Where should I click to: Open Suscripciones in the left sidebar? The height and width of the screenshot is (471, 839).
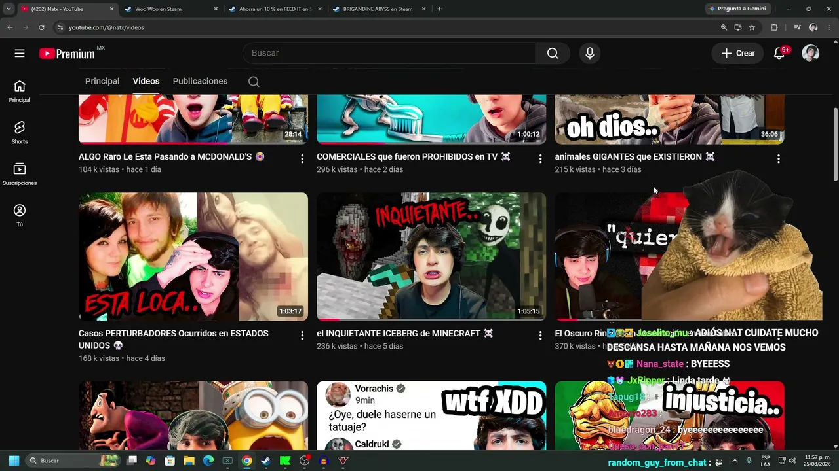(20, 174)
